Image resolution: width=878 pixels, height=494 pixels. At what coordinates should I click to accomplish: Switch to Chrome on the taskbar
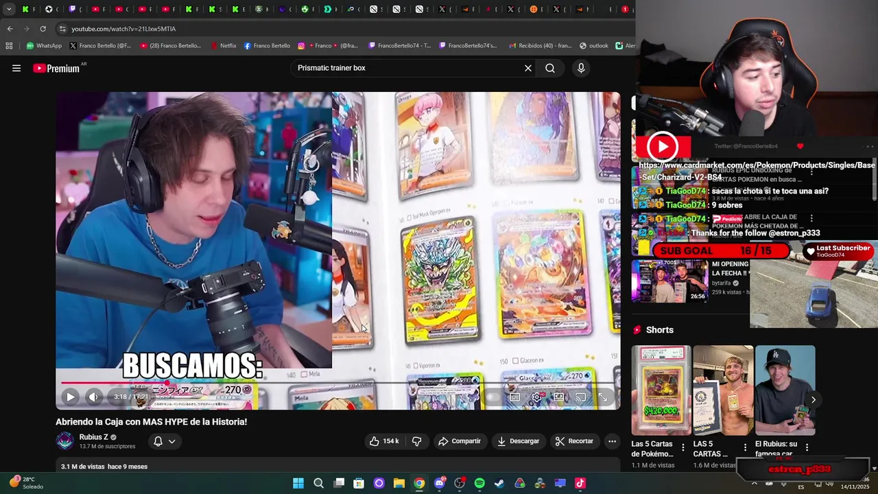419,483
